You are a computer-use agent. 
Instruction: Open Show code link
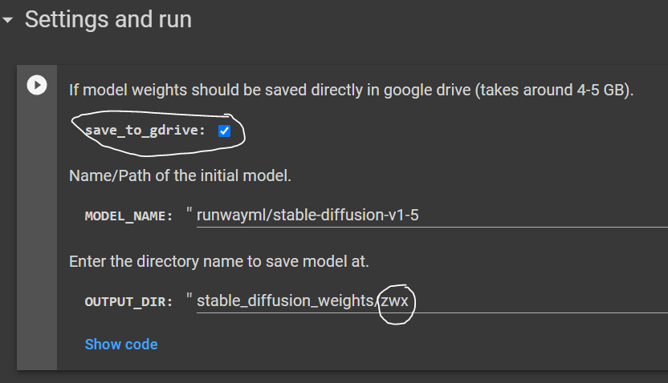[x=121, y=345]
